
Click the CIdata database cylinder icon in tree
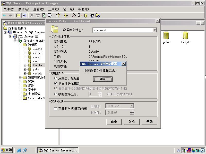coord(30,49)
